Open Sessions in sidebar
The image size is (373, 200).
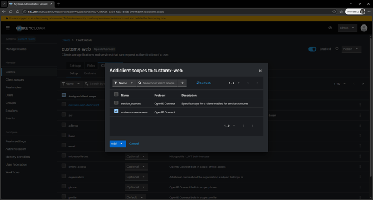pos(12,111)
